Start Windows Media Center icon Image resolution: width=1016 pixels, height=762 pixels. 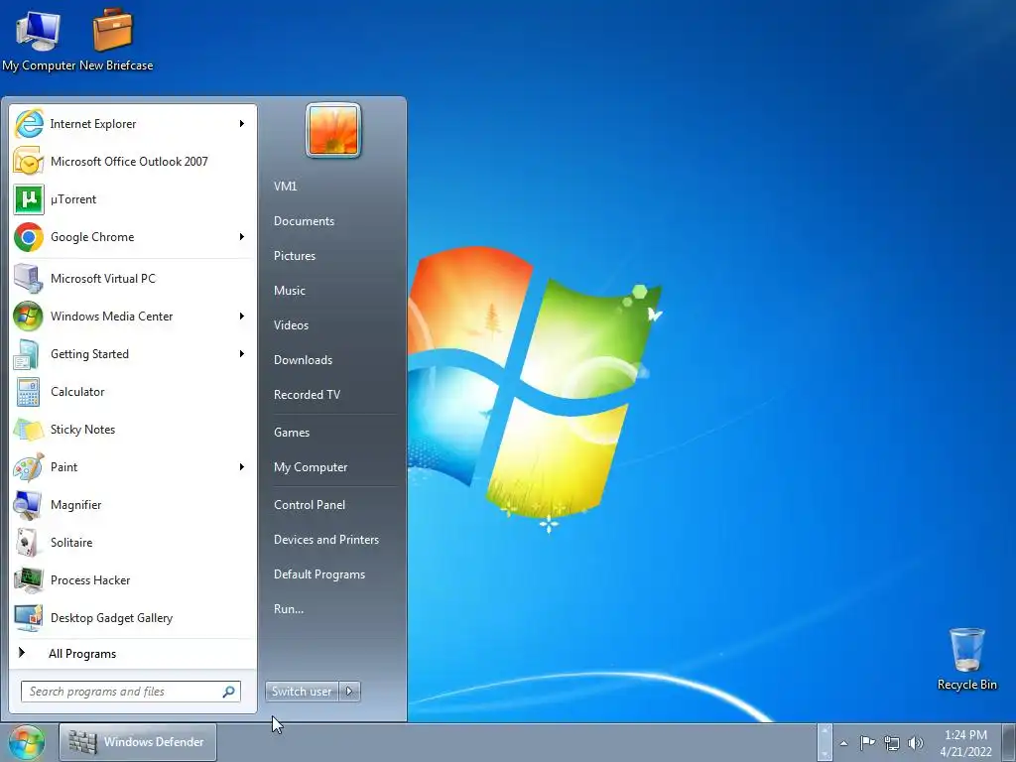click(x=29, y=317)
